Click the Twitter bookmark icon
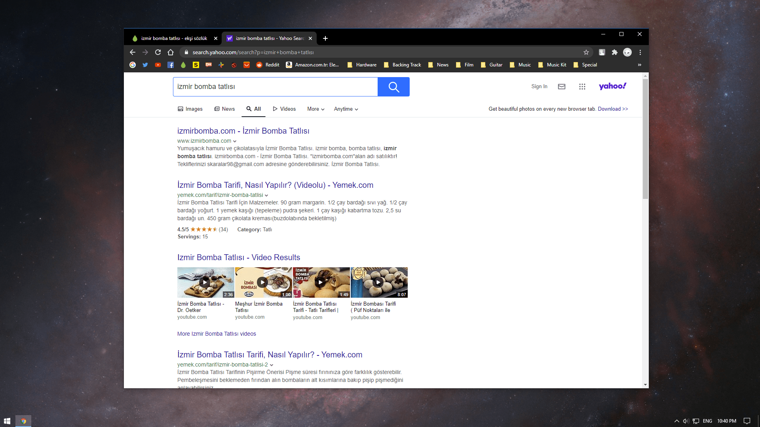The height and width of the screenshot is (427, 760). 145,65
